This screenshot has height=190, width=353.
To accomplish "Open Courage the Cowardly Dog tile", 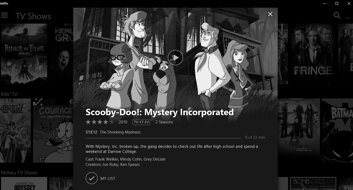I will [x=53, y=130].
